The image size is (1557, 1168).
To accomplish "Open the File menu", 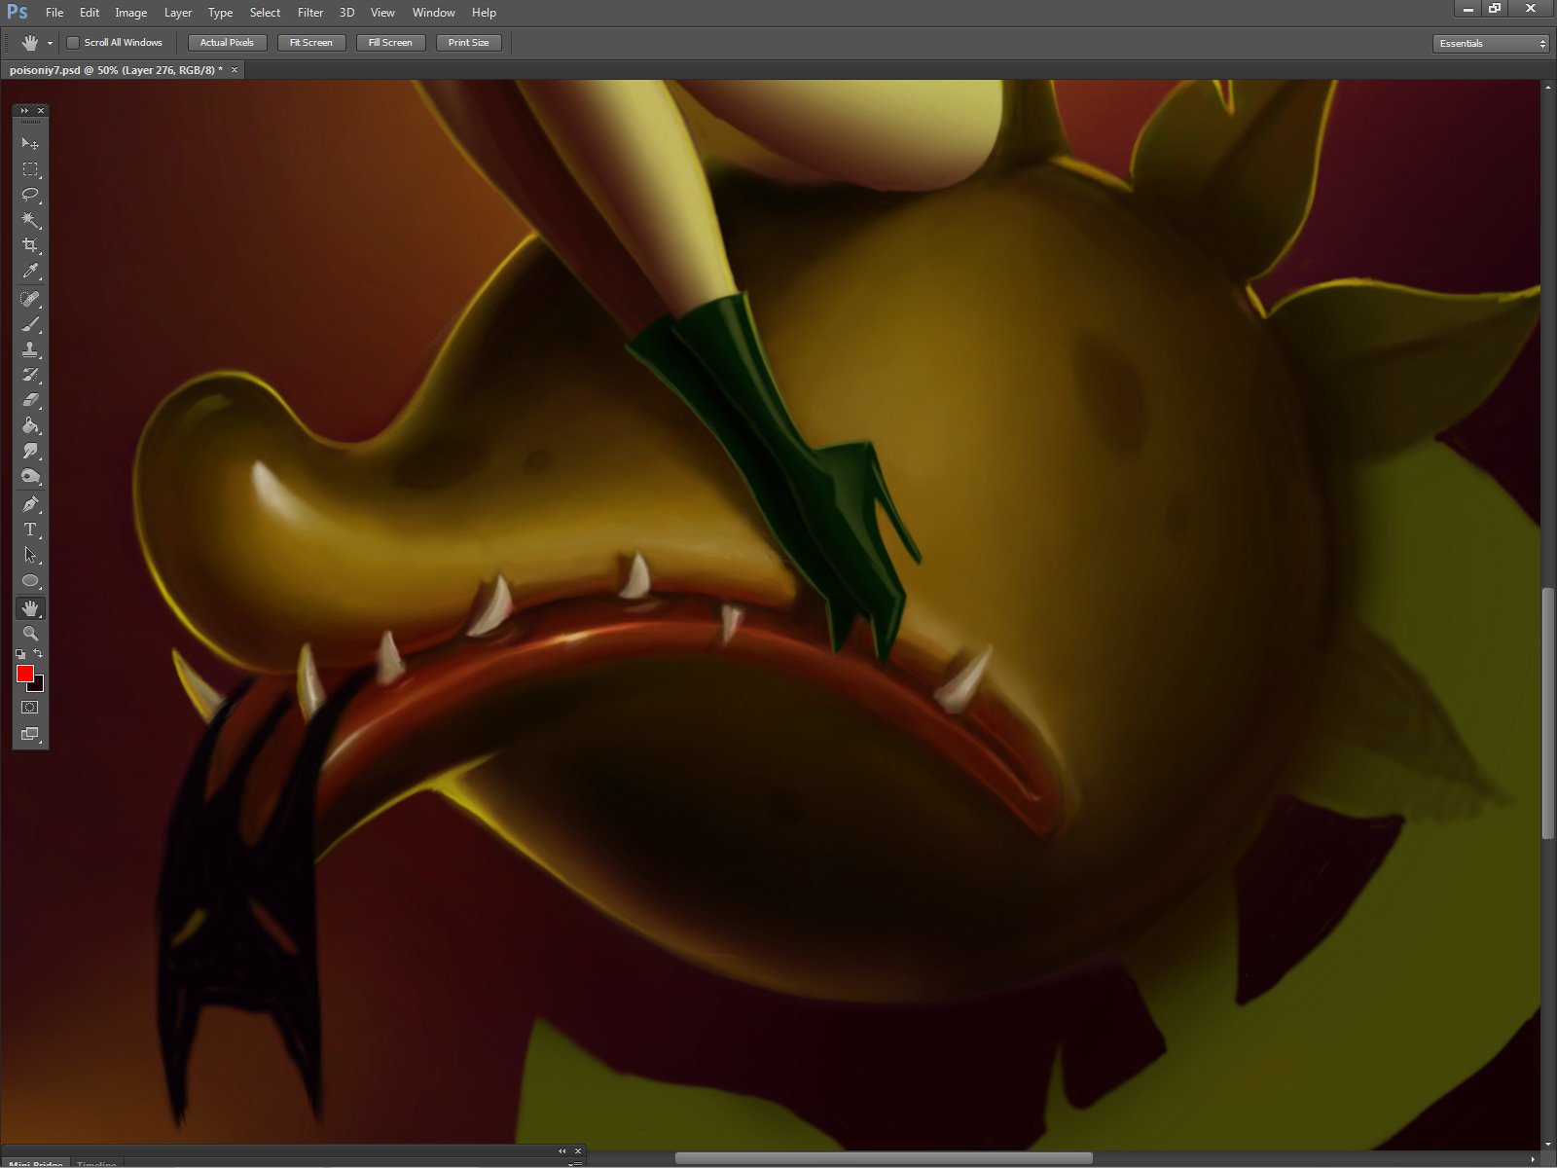I will (x=54, y=13).
